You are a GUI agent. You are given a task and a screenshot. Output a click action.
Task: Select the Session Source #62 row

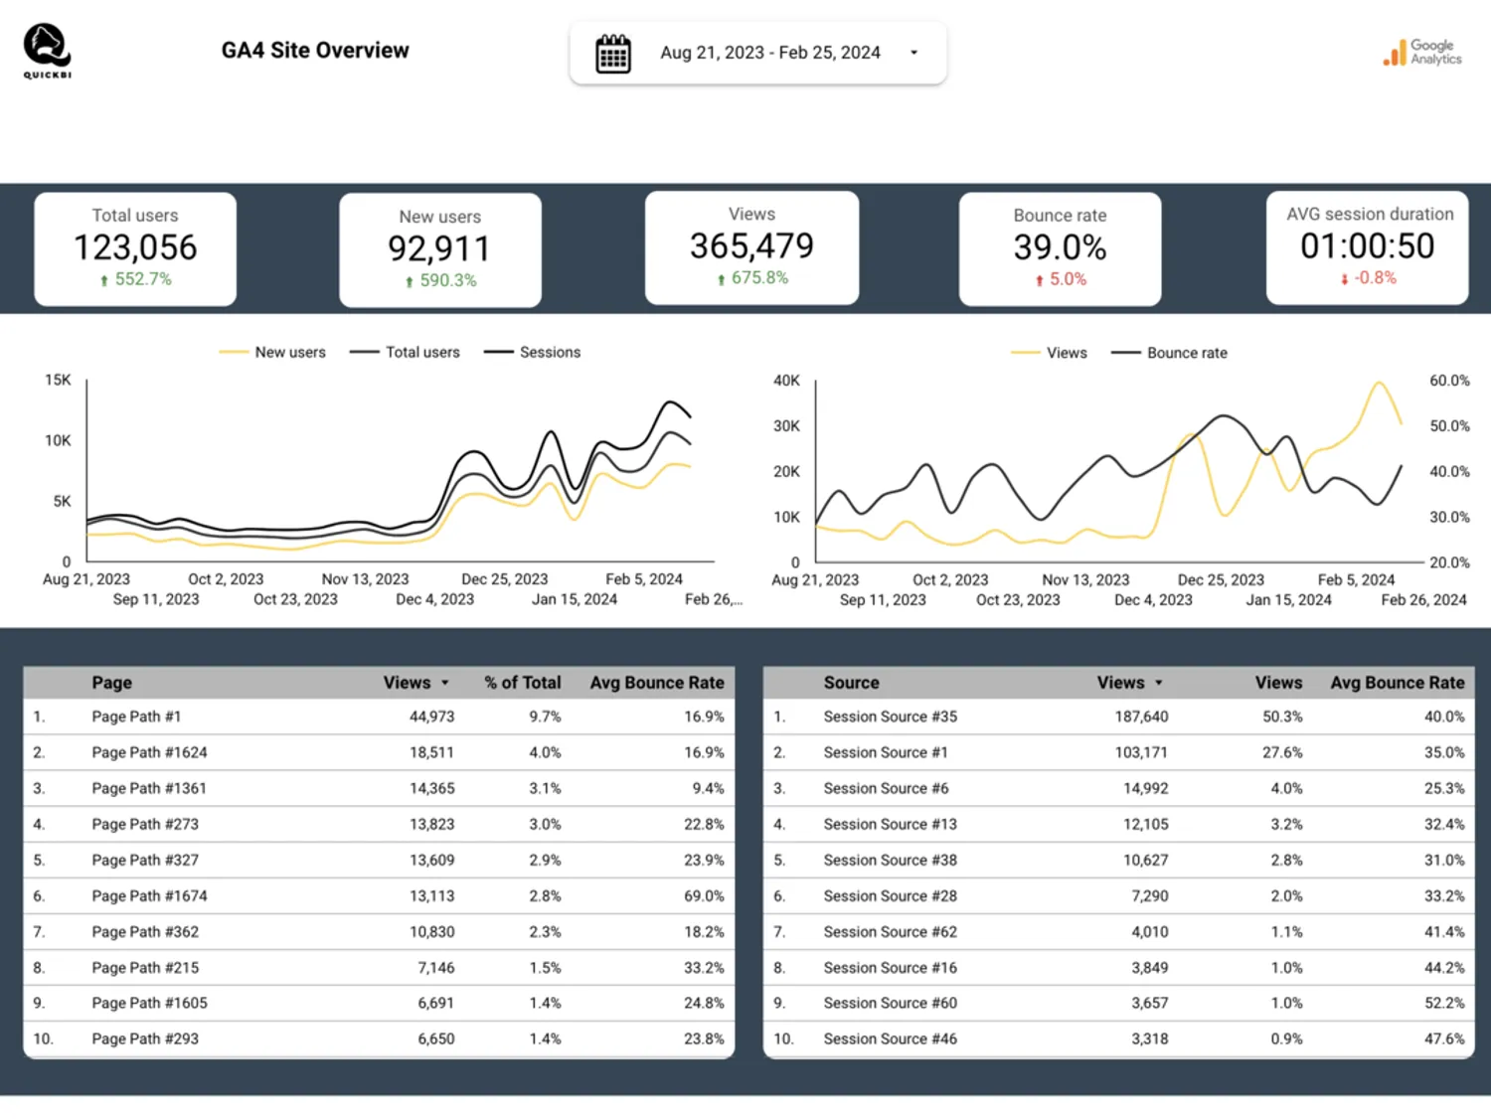[x=1119, y=931]
